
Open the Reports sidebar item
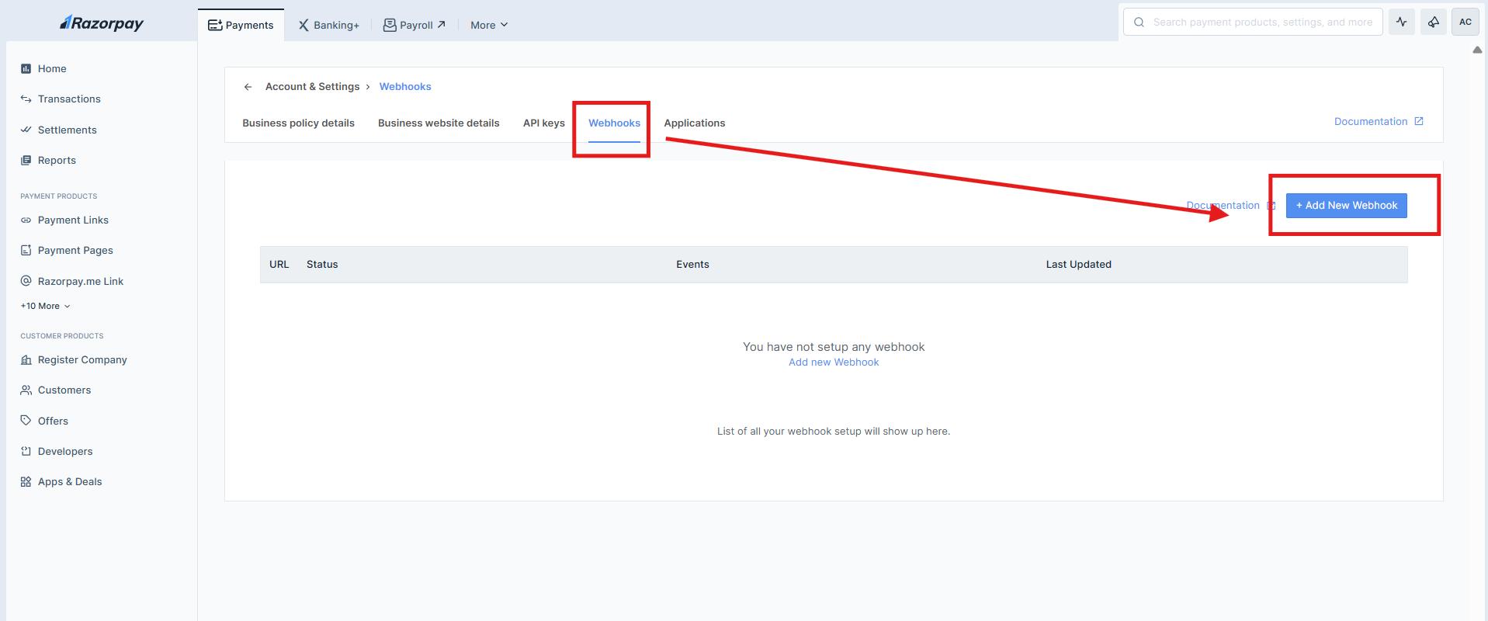coord(57,161)
